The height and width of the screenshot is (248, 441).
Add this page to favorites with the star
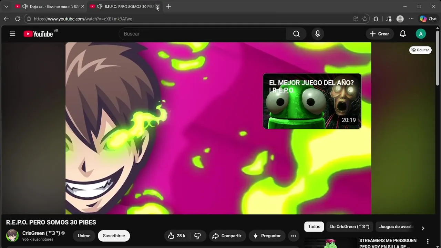pyautogui.click(x=365, y=19)
